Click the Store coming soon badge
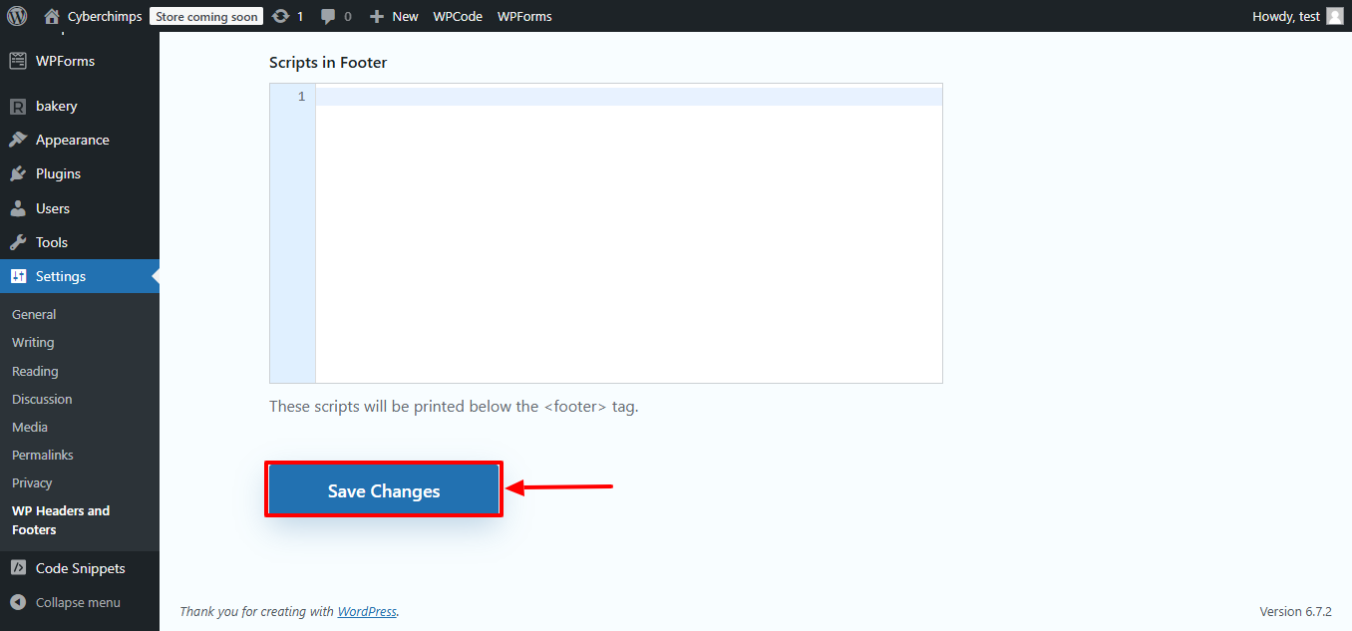The image size is (1352, 631). (206, 16)
